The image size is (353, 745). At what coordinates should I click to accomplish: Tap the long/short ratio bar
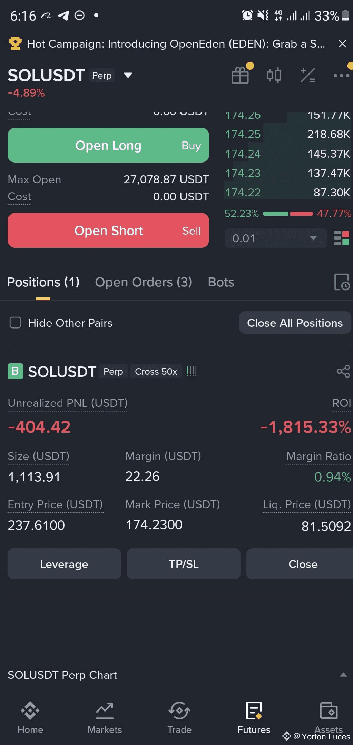click(287, 214)
